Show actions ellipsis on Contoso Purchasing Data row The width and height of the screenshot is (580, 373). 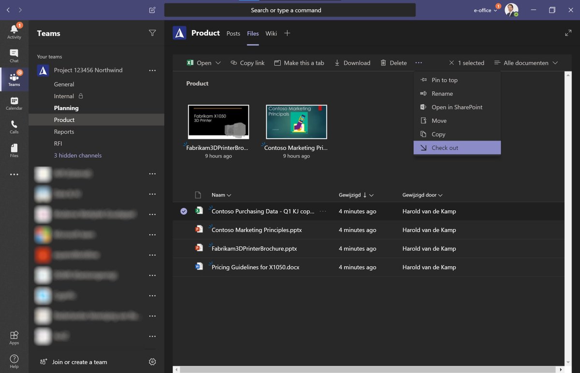[x=322, y=211]
